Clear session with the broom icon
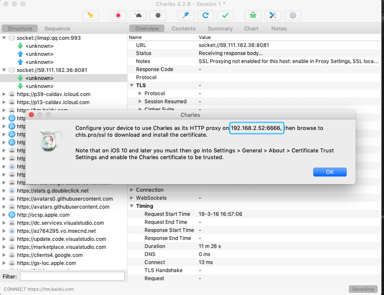Image resolution: width=384 pixels, height=295 pixels. (x=91, y=15)
